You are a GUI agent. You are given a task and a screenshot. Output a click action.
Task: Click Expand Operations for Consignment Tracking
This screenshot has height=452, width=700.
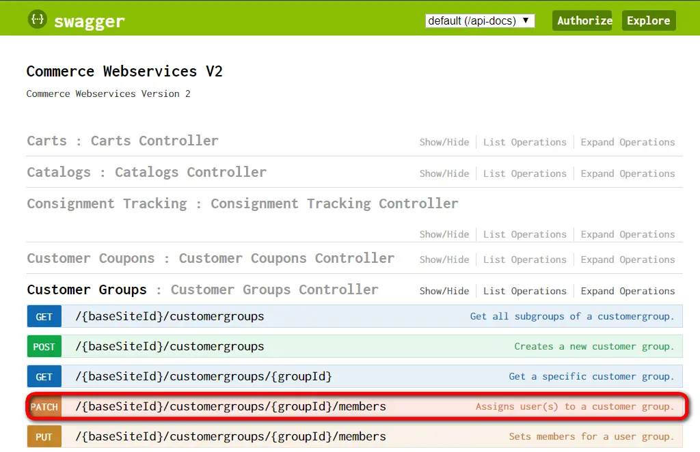pos(628,234)
